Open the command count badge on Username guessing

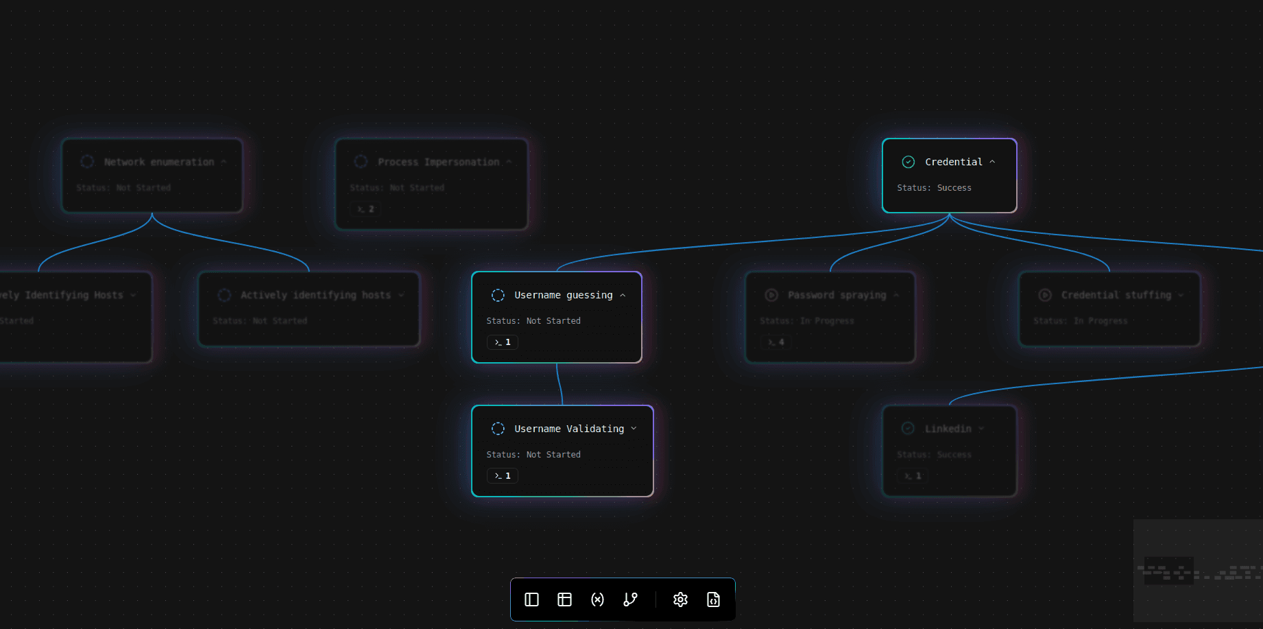tap(502, 342)
